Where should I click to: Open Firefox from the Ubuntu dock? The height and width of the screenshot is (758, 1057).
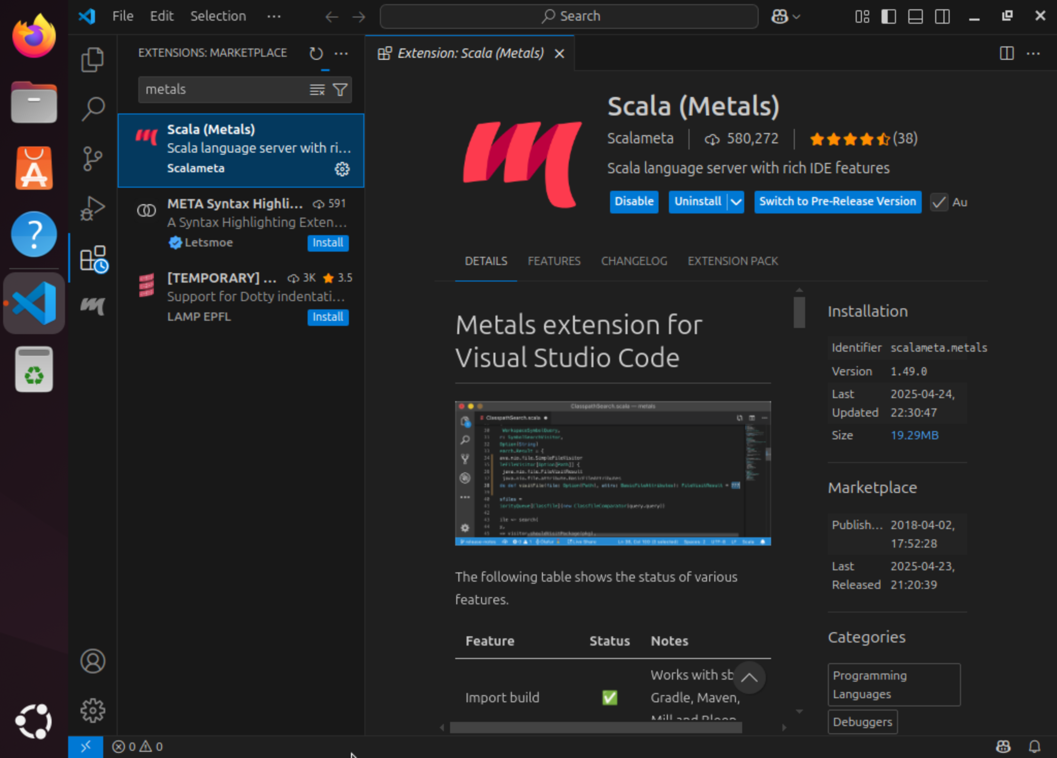pyautogui.click(x=34, y=36)
